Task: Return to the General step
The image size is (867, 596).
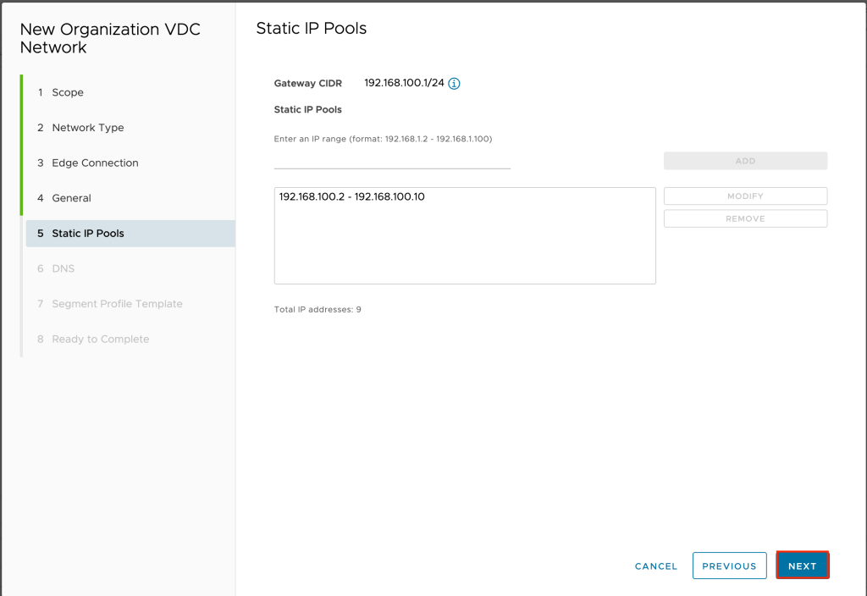Action: pyautogui.click(x=71, y=198)
